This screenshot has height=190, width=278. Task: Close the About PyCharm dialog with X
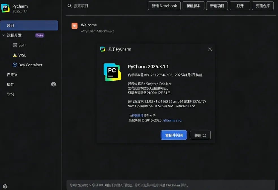point(210,49)
